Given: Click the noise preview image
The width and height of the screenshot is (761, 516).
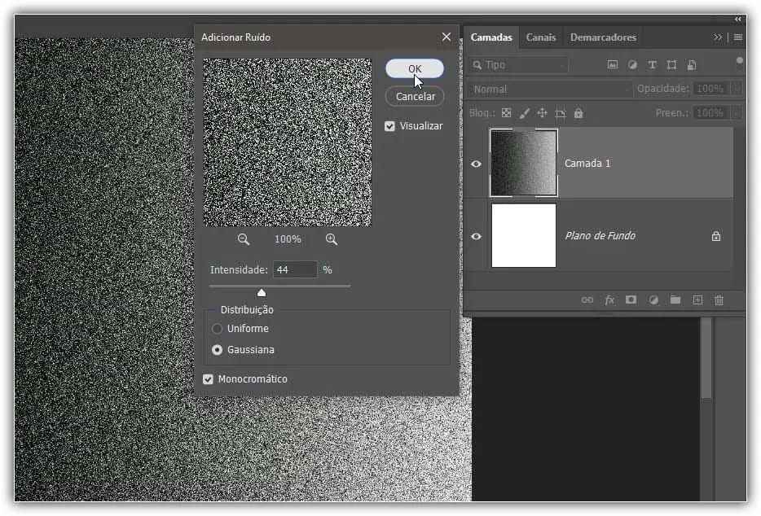Looking at the screenshot, I should click(x=288, y=142).
